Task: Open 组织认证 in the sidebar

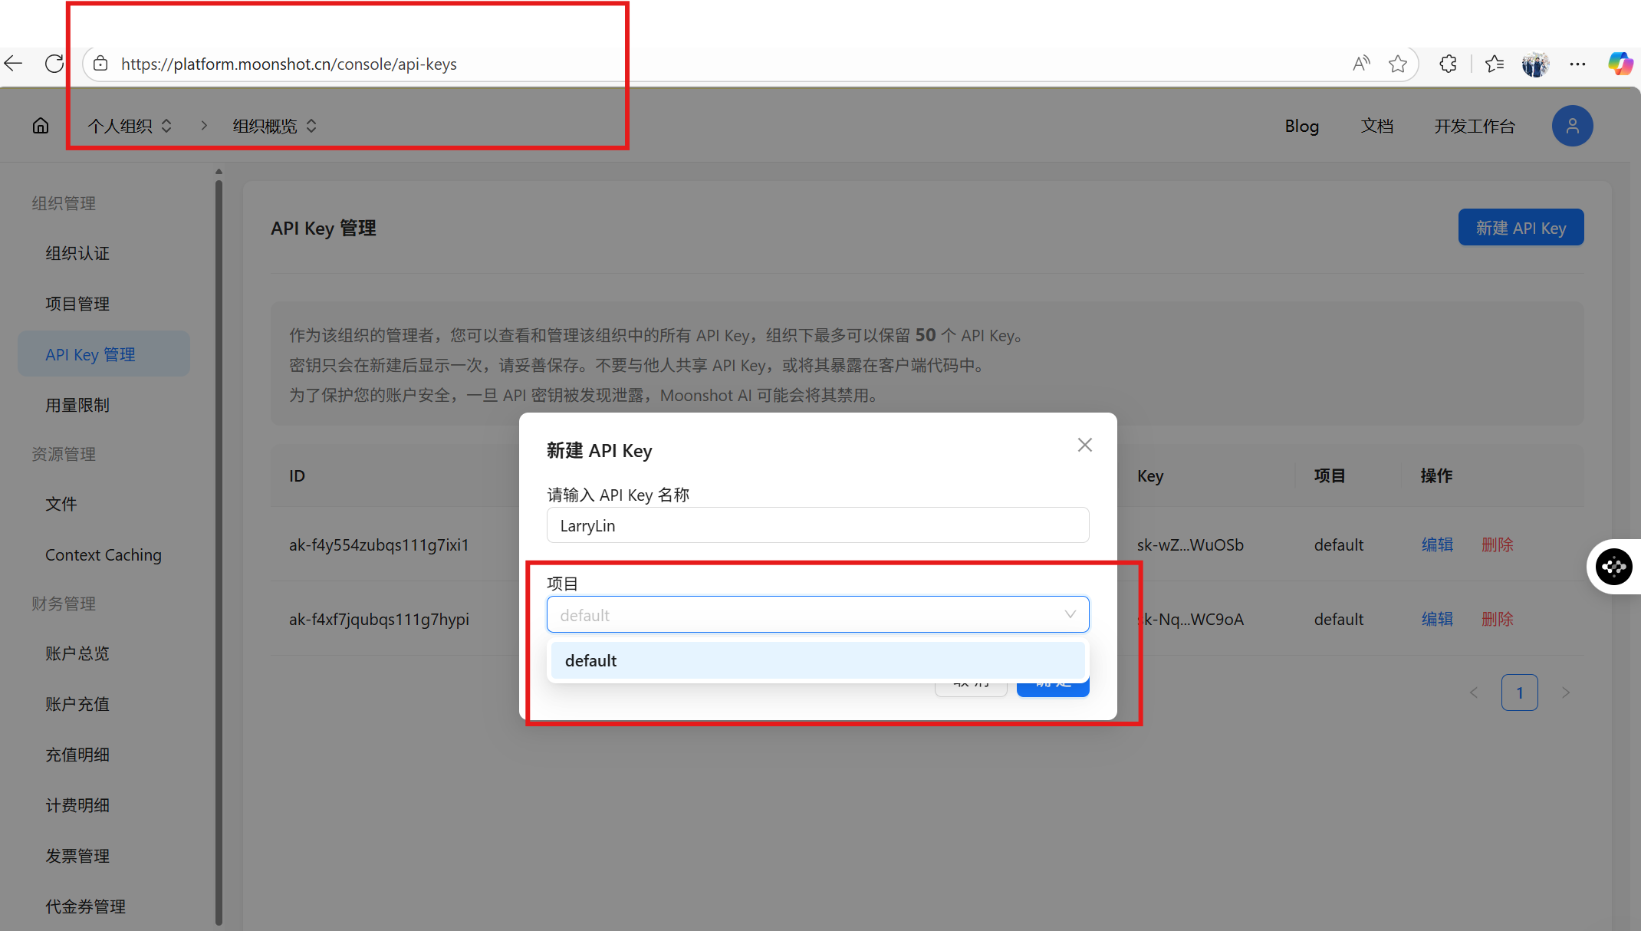Action: tap(77, 253)
